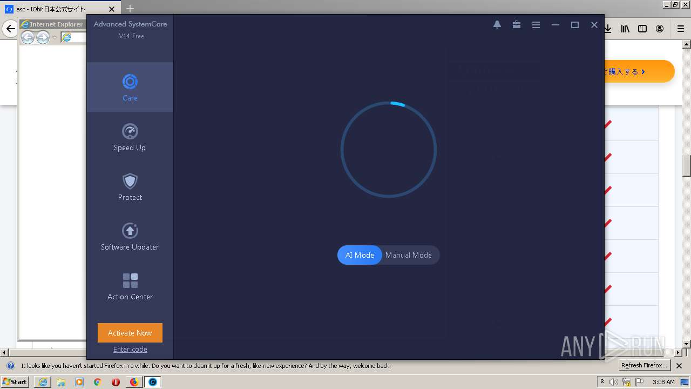Select the asc - IObit Firefox tab
691x389 pixels.
coord(59,9)
